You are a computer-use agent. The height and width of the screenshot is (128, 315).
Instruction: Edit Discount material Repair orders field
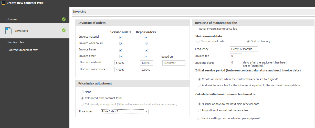(x=146, y=63)
